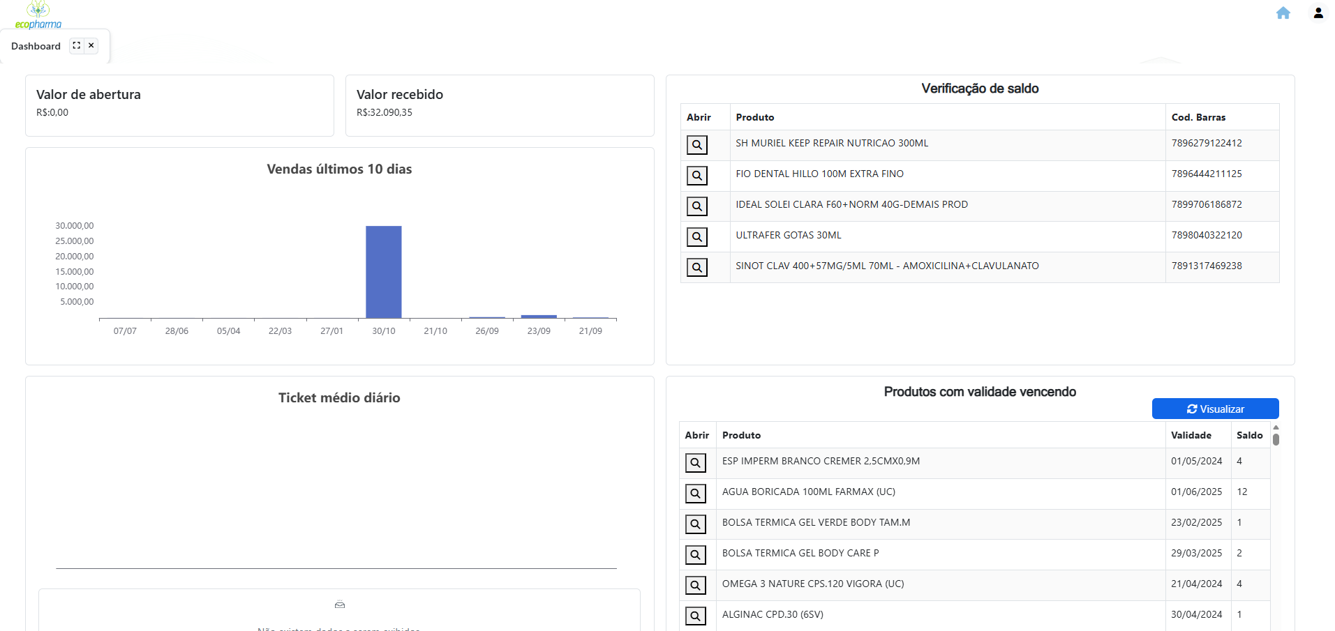Click the R$:32.090,35 value
The image size is (1335, 631).
click(385, 112)
